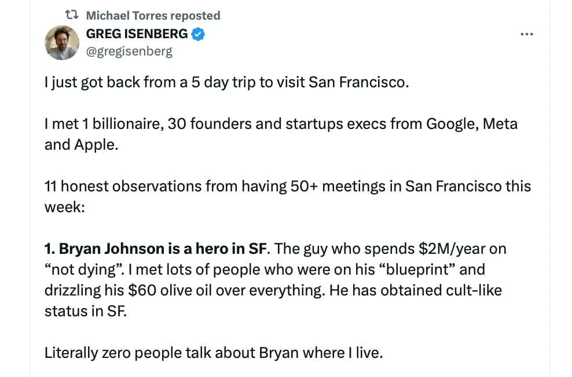Click the "and Apple." line of text
This screenshot has height=377, width=572.
point(82,145)
